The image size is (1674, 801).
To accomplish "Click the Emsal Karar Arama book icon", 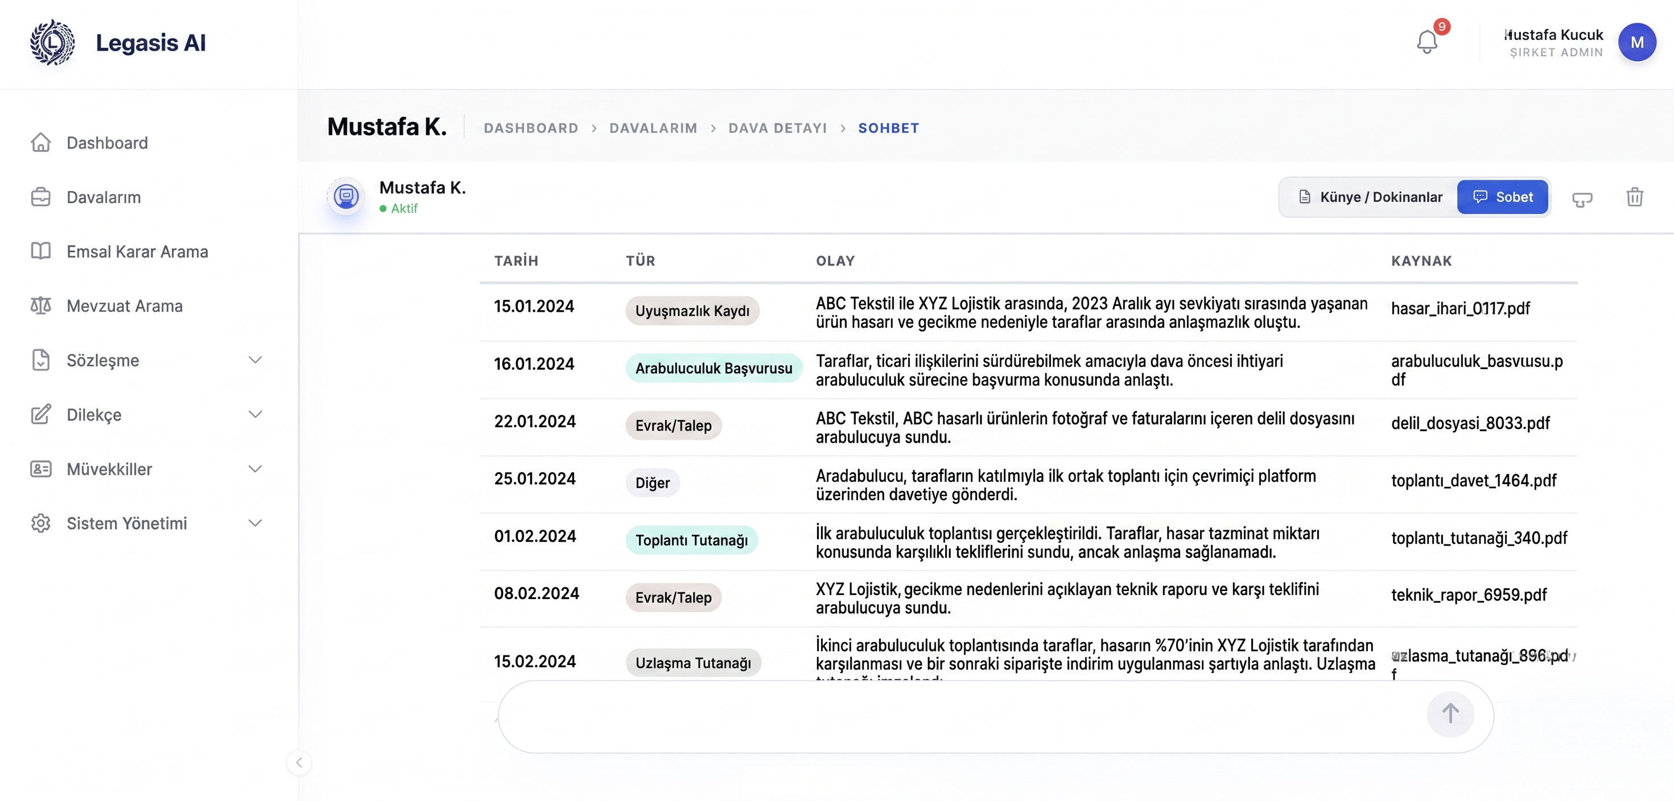I will tap(41, 251).
